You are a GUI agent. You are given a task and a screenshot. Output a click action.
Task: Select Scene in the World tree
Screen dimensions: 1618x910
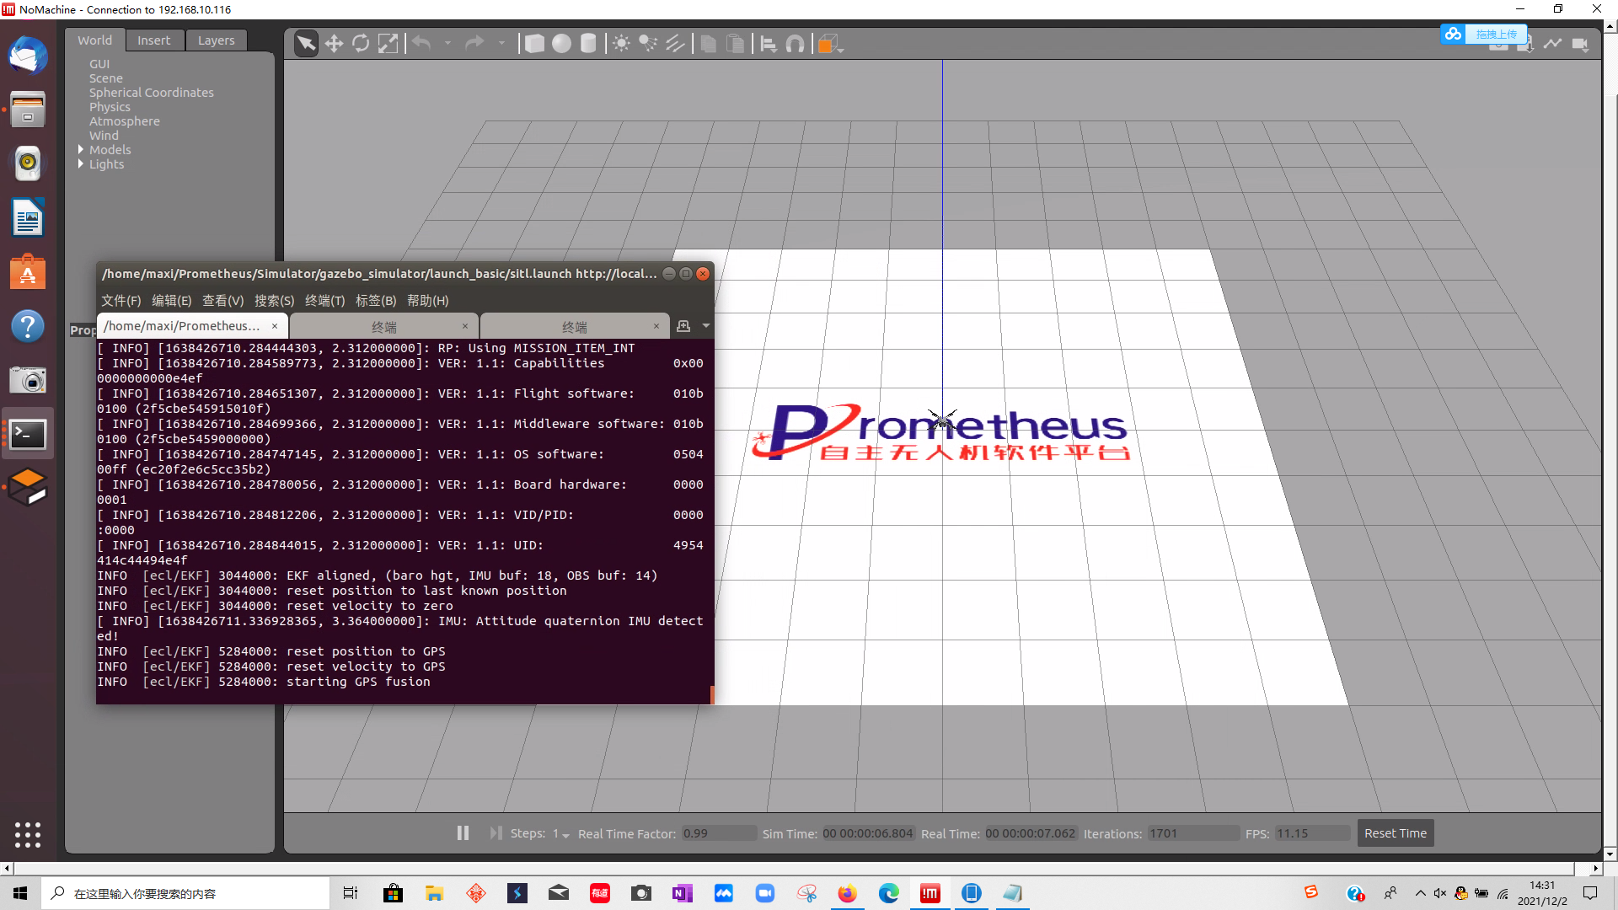click(106, 78)
